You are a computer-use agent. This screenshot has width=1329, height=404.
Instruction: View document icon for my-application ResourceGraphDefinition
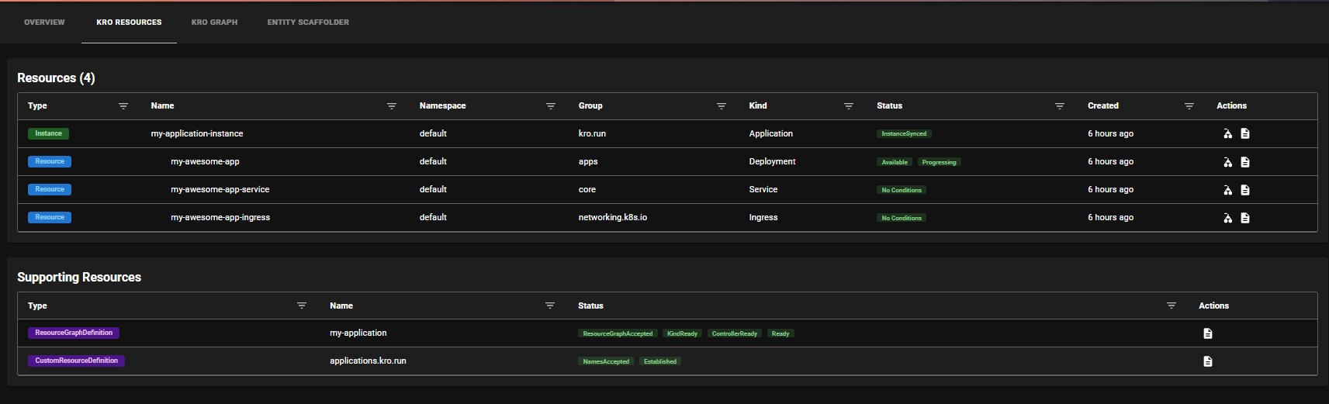(x=1207, y=333)
